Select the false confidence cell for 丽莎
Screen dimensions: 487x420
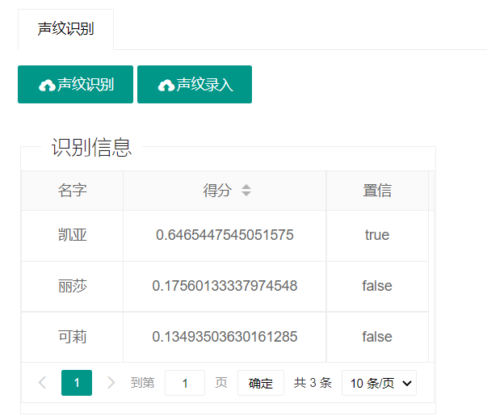click(x=377, y=286)
